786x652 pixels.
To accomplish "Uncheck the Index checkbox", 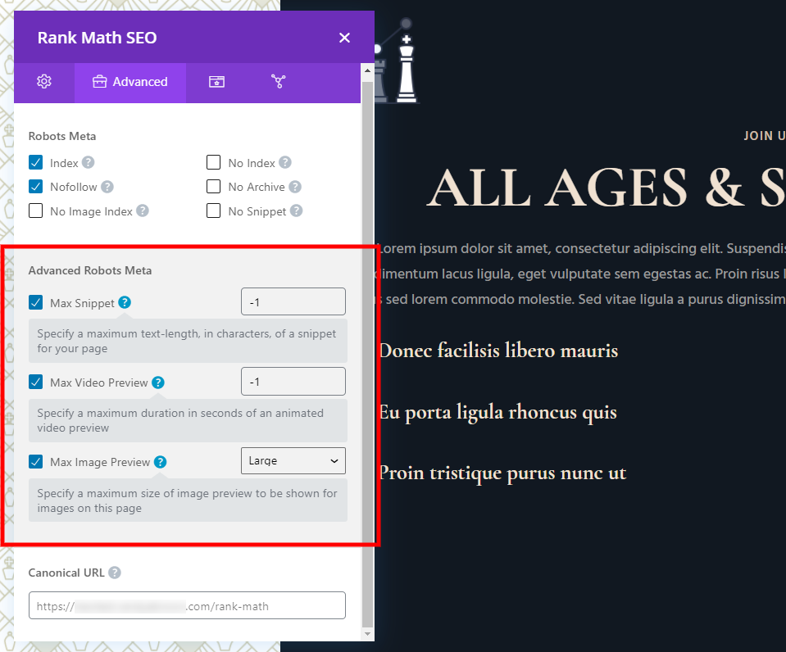I will point(35,162).
